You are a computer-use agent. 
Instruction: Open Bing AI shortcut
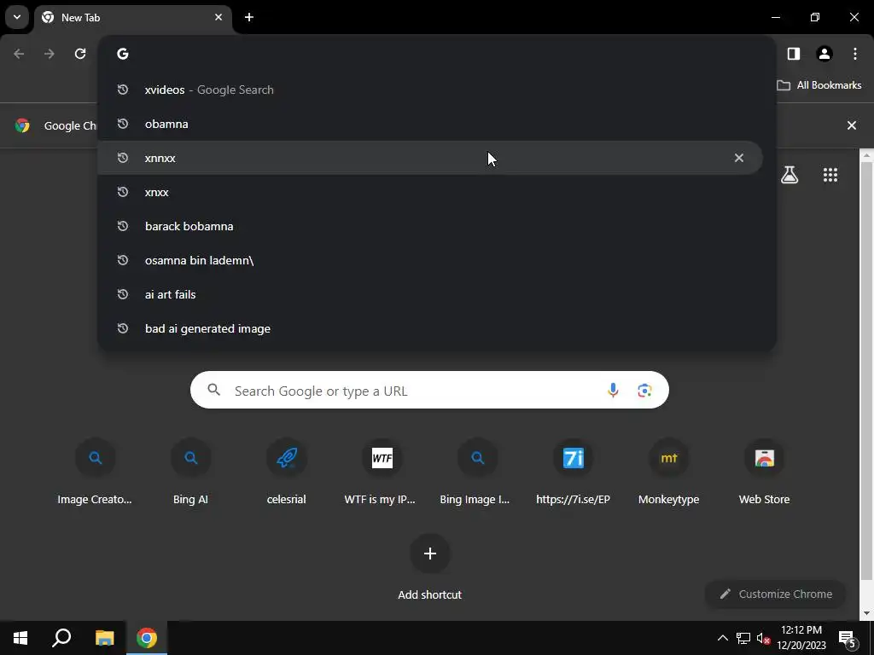190,472
